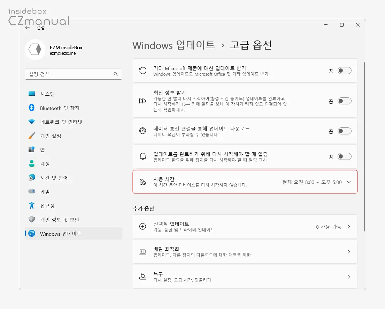The height and width of the screenshot is (309, 385).
Task: Click the Windows 업데이트 sync icon
Action: point(32,233)
